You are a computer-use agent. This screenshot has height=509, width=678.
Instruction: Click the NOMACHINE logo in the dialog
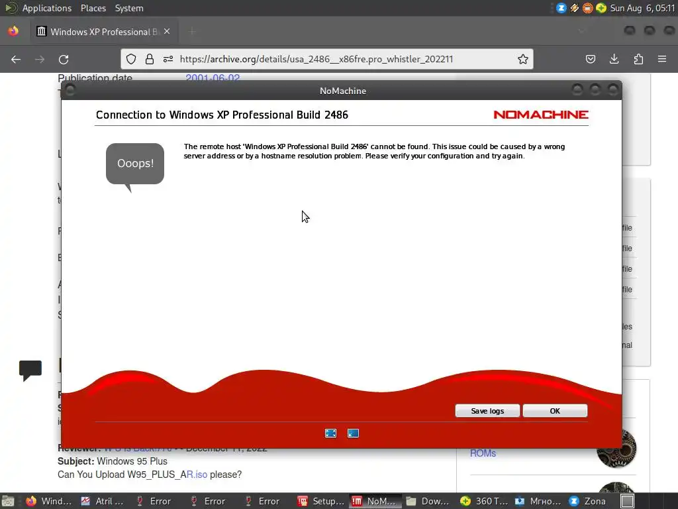point(541,115)
